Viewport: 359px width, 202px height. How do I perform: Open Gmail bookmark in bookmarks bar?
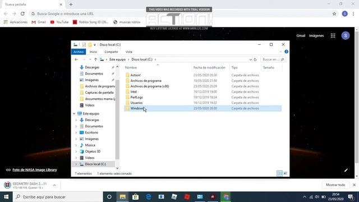tap(39, 22)
